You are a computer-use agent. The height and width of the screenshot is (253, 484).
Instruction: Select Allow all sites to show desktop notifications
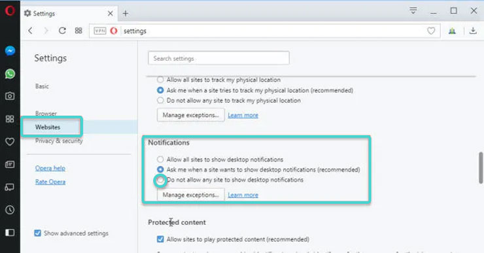pyautogui.click(x=160, y=160)
